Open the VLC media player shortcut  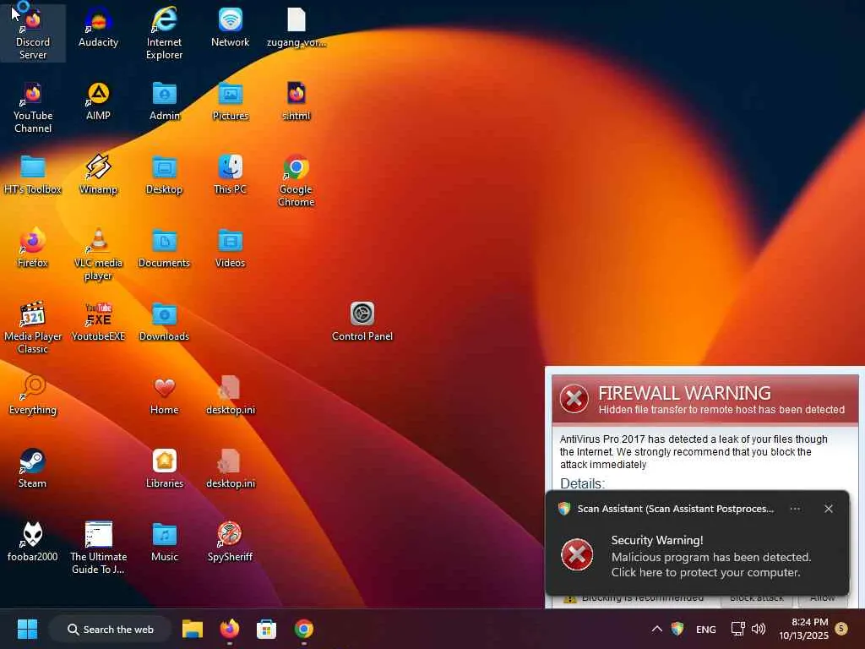(98, 254)
